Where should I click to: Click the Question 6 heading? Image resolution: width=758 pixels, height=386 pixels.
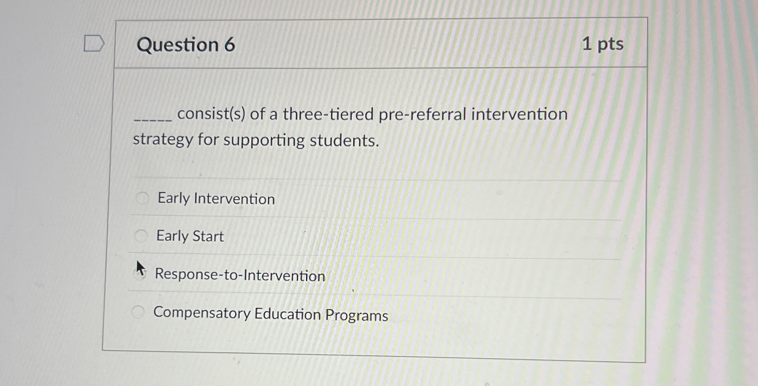[186, 45]
